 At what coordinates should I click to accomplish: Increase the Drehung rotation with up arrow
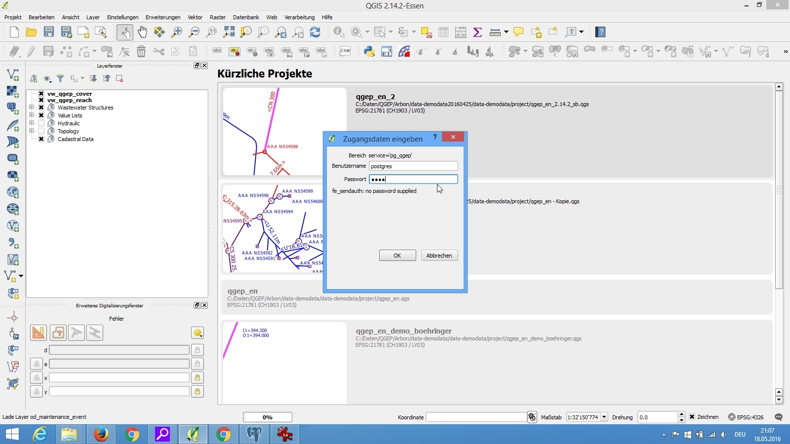tap(681, 414)
